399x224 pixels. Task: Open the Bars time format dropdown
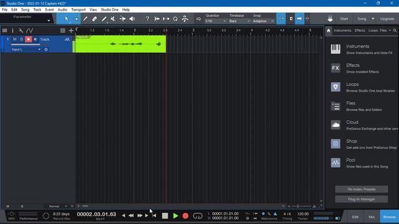(100, 219)
